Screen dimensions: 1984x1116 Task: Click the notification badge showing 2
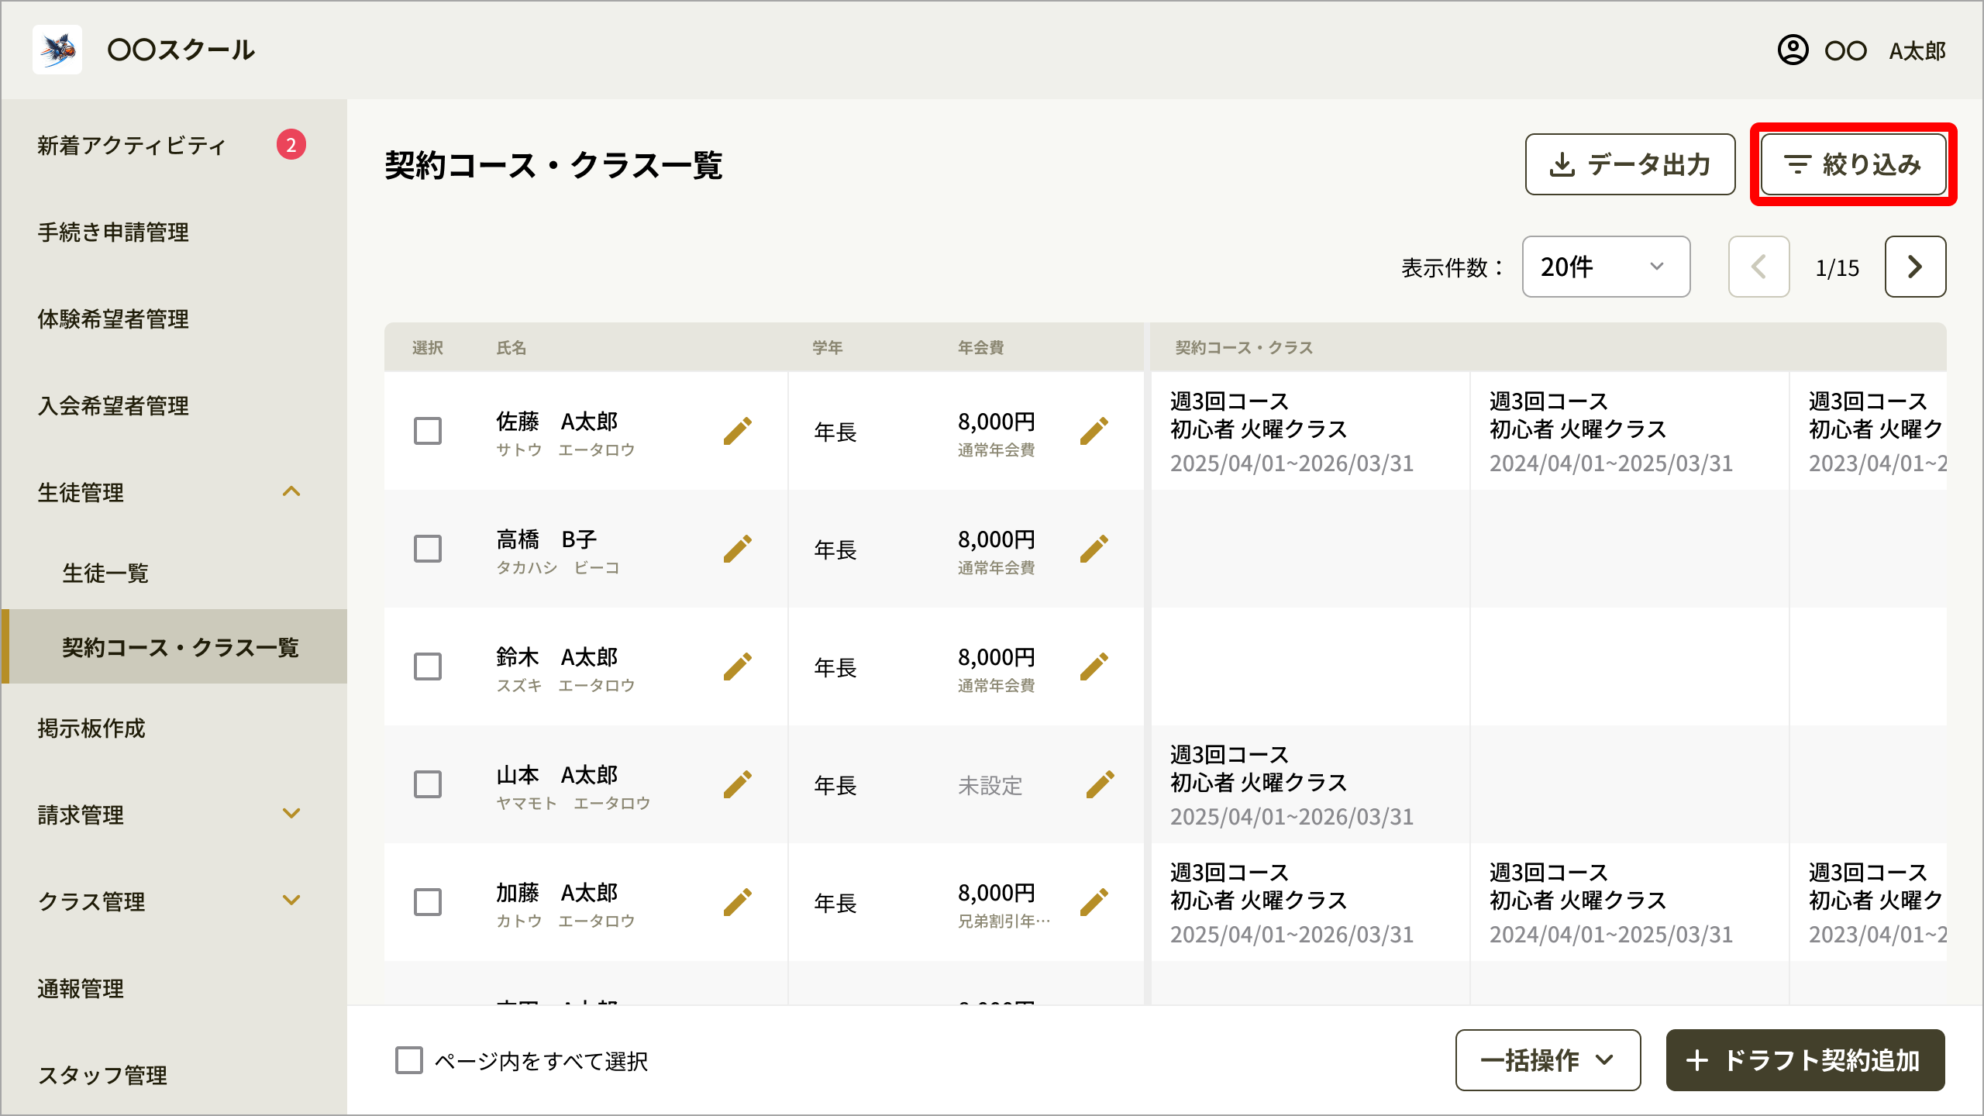tap(291, 144)
